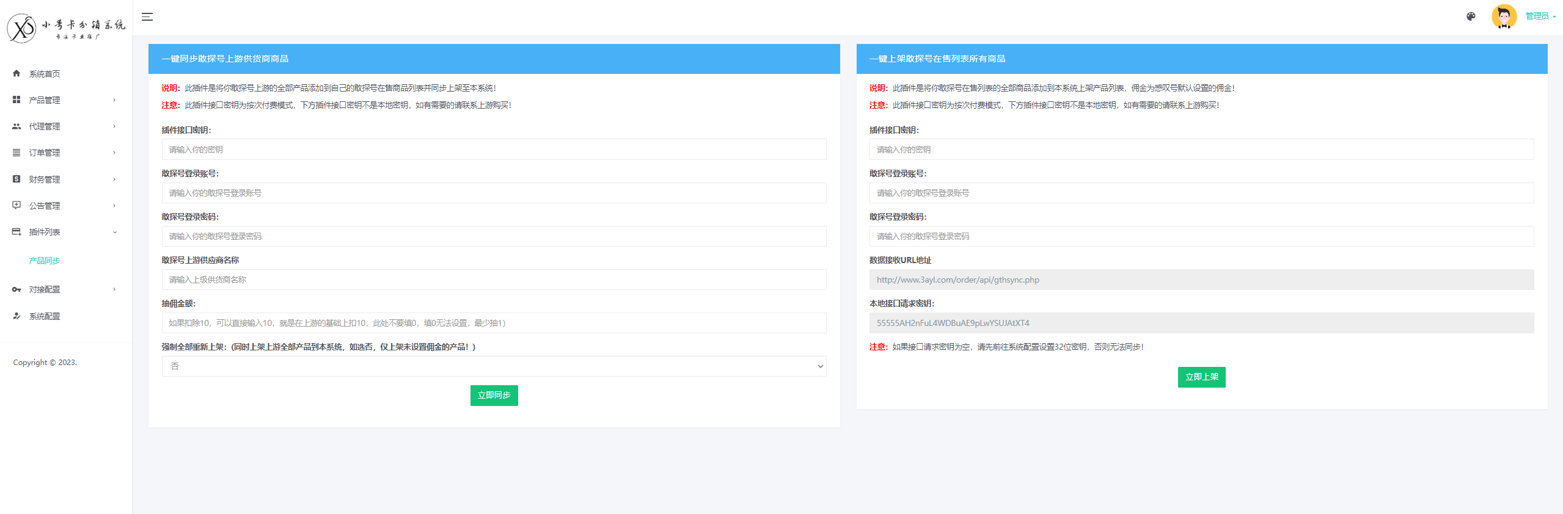Focus left panel 插件接口密钥 input

(494, 150)
